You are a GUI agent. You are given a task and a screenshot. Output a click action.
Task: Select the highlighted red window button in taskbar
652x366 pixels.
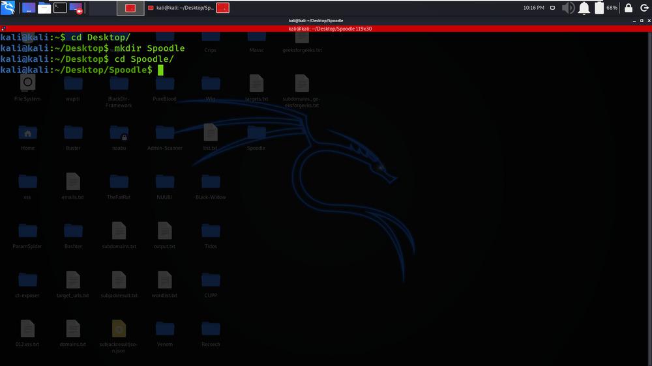[130, 8]
